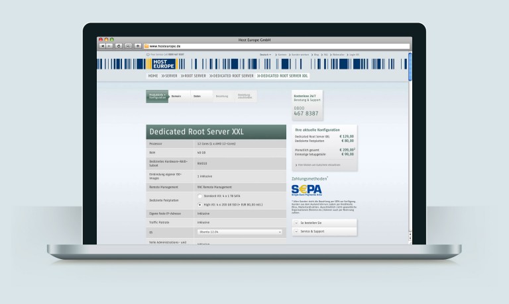Click the Free Service Call speech-bubble icon

148,55
